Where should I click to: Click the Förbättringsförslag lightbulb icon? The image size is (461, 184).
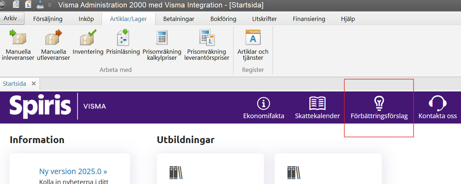[x=379, y=103]
